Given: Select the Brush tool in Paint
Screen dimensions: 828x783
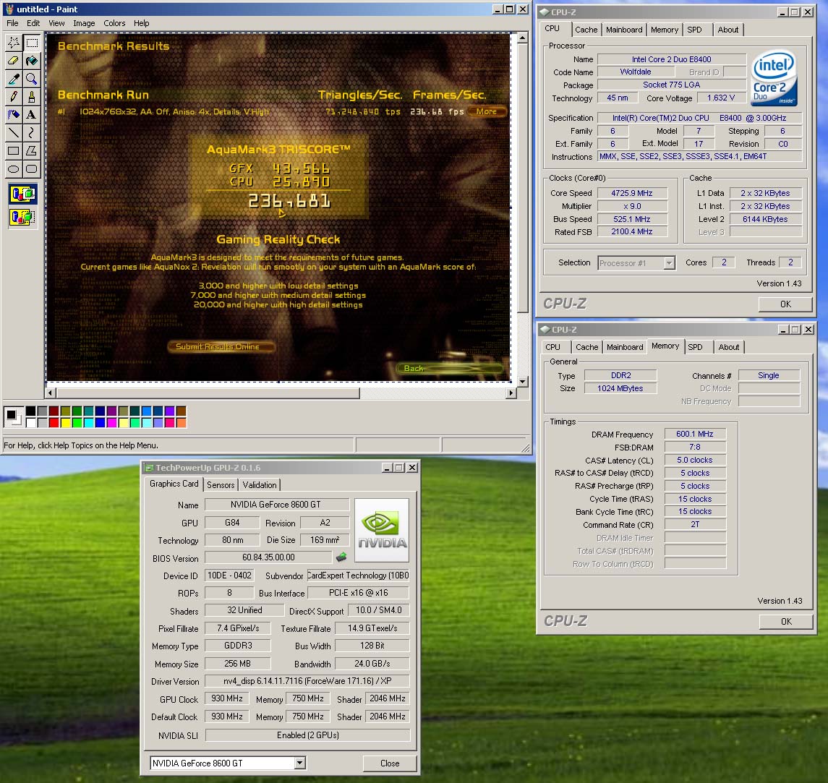Looking at the screenshot, I should (32, 97).
